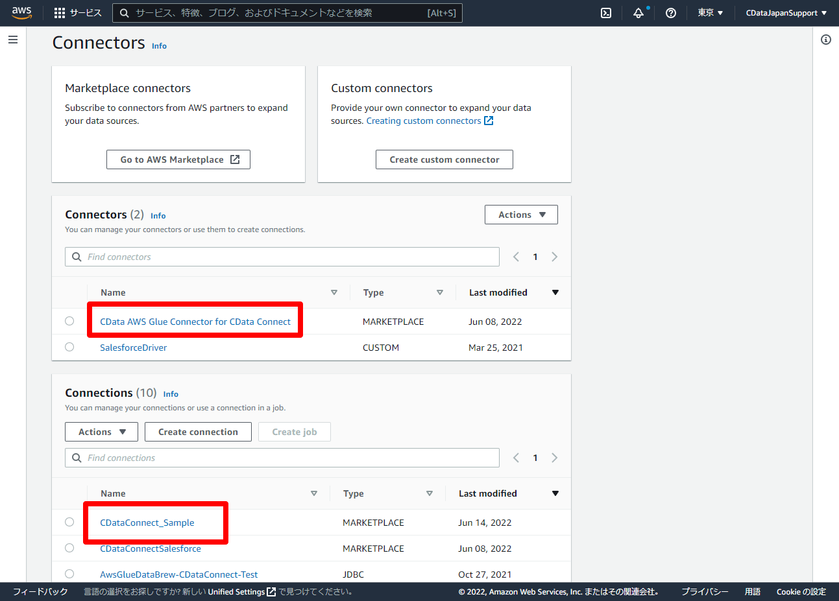Viewport: 839px width, 601px height.
Task: Focus the Find connectors search field
Action: pyautogui.click(x=282, y=257)
